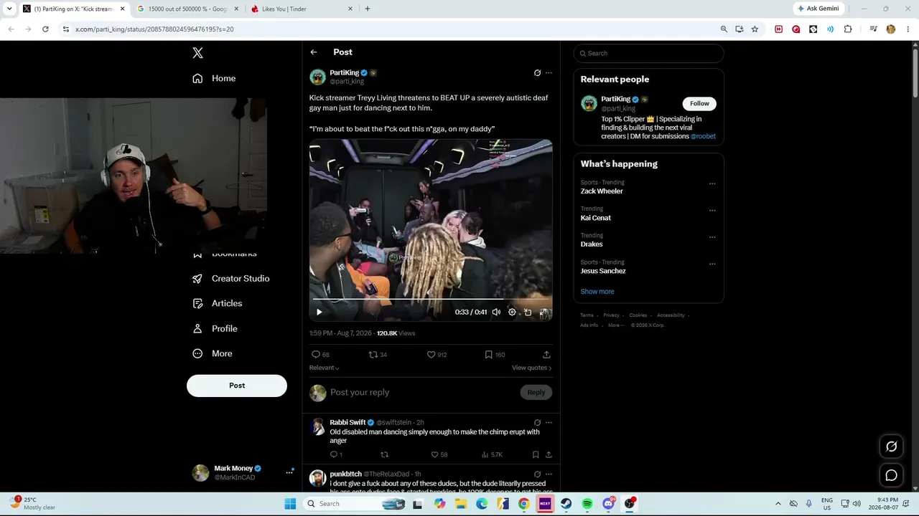Enable picture-in-picture for the video
This screenshot has width=919, height=516.
pyautogui.click(x=528, y=312)
